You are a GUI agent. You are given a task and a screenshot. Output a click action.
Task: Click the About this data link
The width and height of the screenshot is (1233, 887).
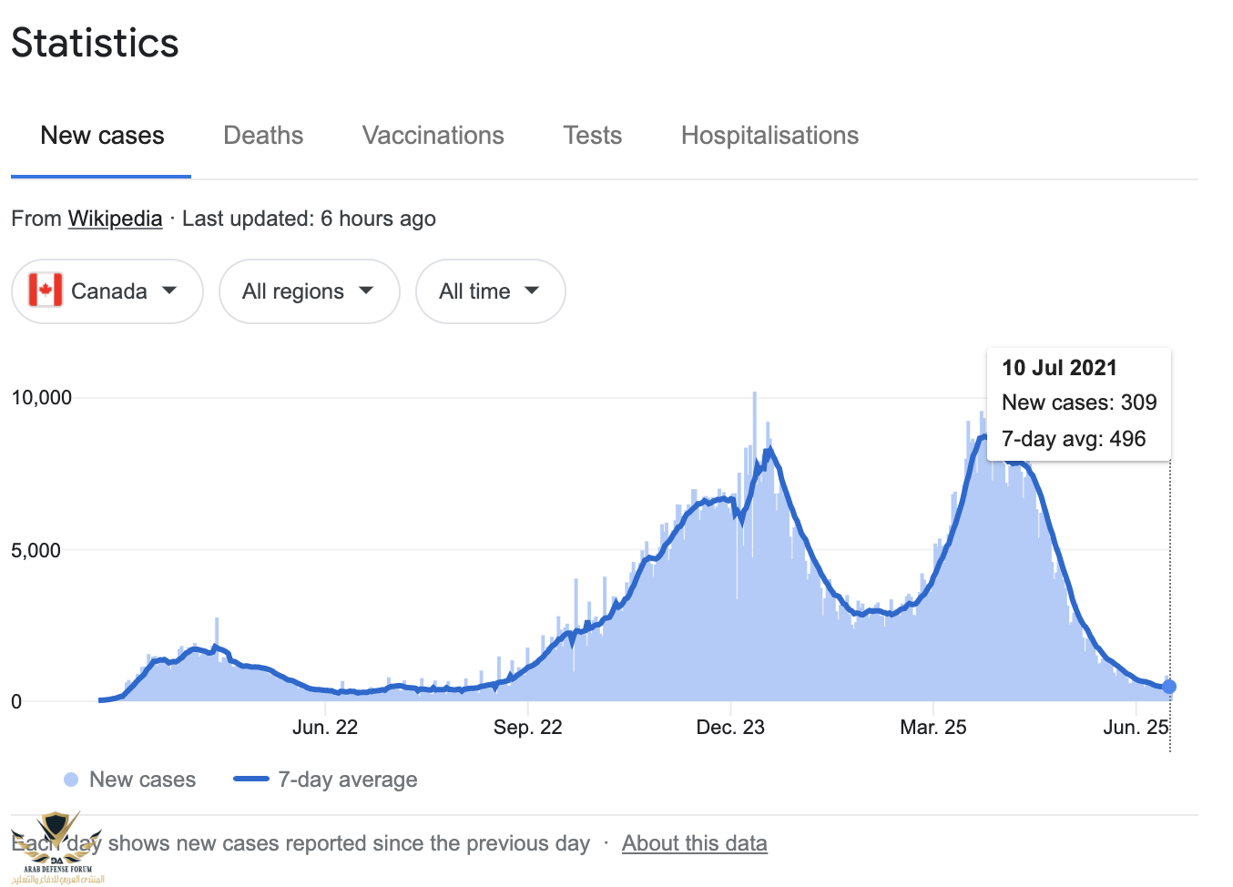click(694, 843)
